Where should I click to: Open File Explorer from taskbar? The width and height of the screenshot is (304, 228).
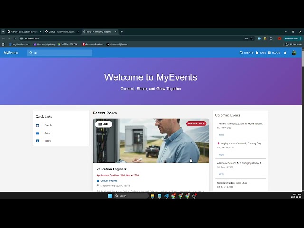click(152, 196)
